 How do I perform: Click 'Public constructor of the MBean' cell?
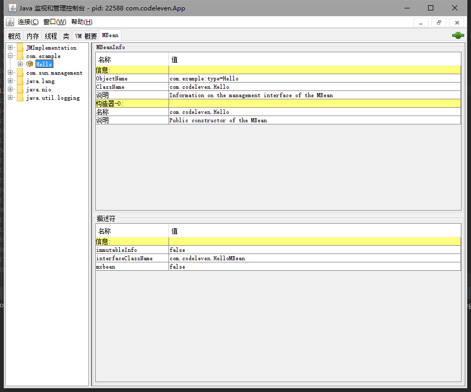coord(315,120)
